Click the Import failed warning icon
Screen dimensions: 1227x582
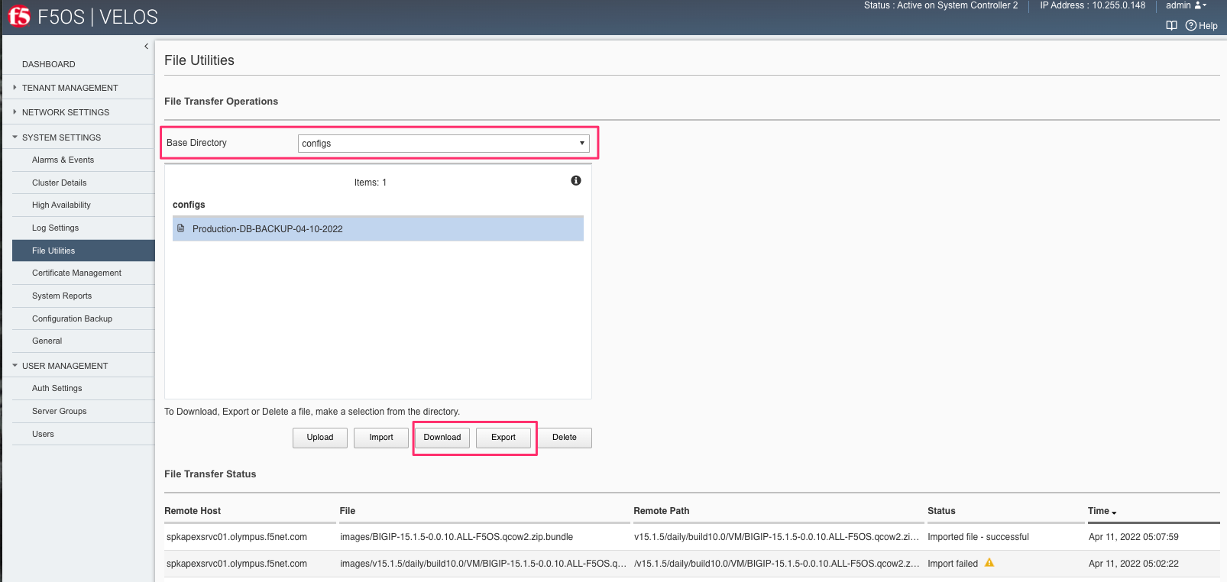pyautogui.click(x=989, y=563)
